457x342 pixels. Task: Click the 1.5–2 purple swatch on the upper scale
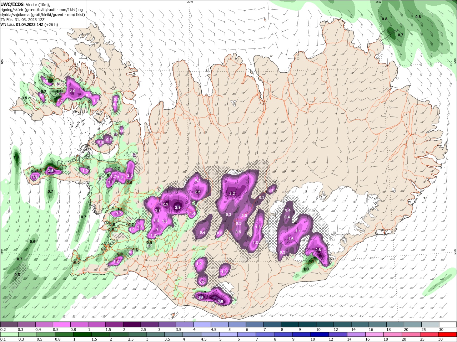click(114, 325)
